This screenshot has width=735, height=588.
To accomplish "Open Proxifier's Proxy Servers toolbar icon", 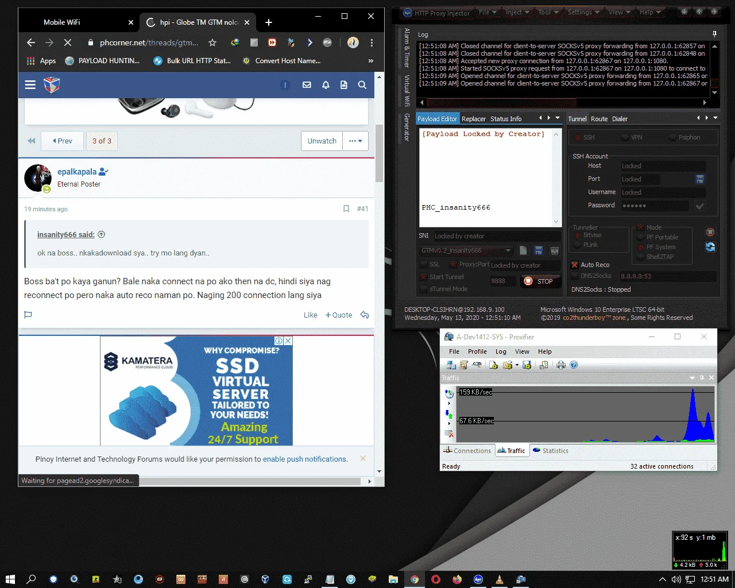I will [451, 365].
